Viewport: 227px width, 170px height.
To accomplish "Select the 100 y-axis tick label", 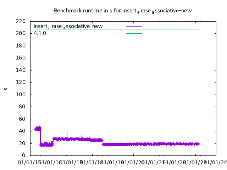I will 21,95.
